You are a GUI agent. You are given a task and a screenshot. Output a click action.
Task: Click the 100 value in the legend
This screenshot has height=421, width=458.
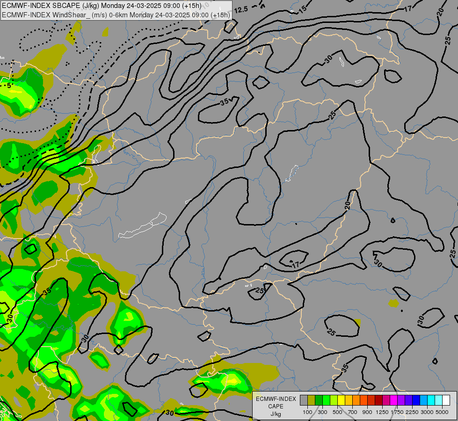(x=307, y=412)
